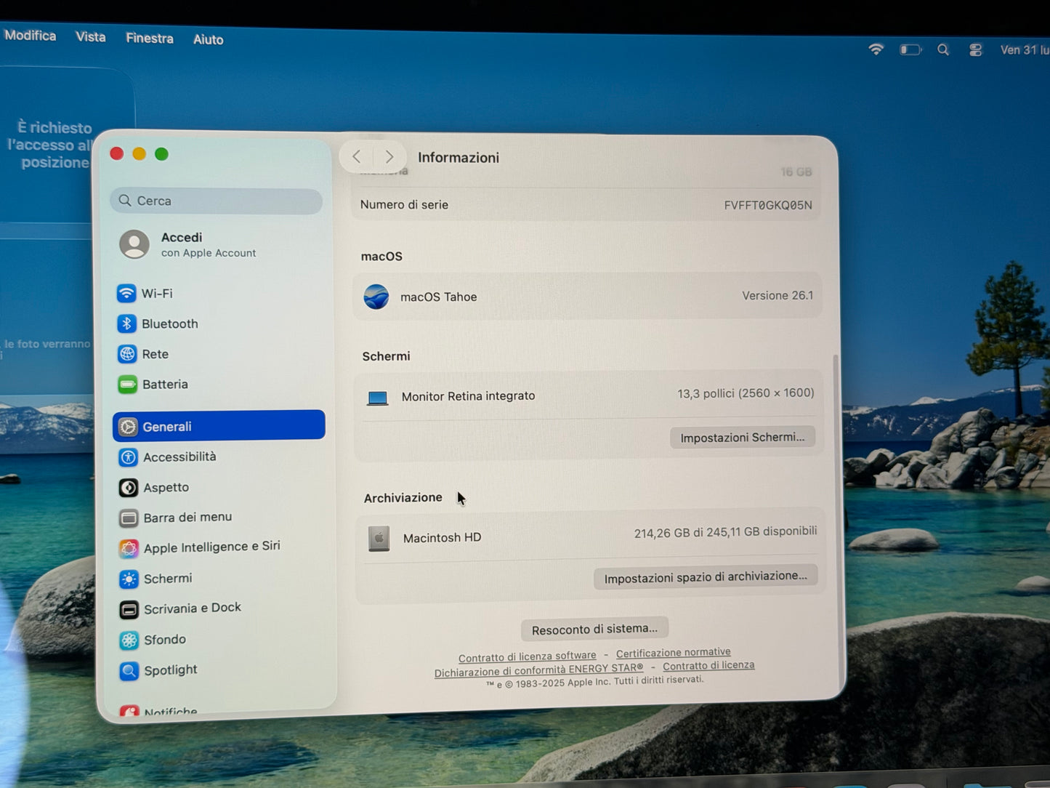Click the Generali gear icon
The height and width of the screenshot is (788, 1050).
[x=129, y=427]
